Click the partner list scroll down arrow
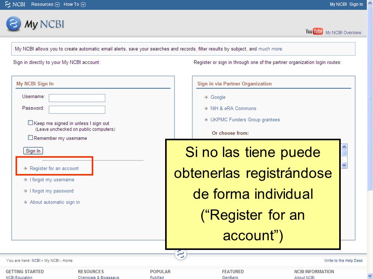The image size is (373, 279). pyautogui.click(x=344, y=165)
